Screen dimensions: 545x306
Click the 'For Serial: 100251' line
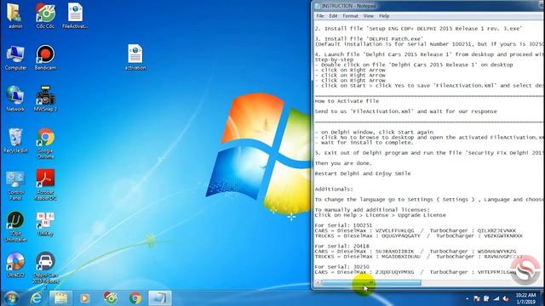pos(343,225)
